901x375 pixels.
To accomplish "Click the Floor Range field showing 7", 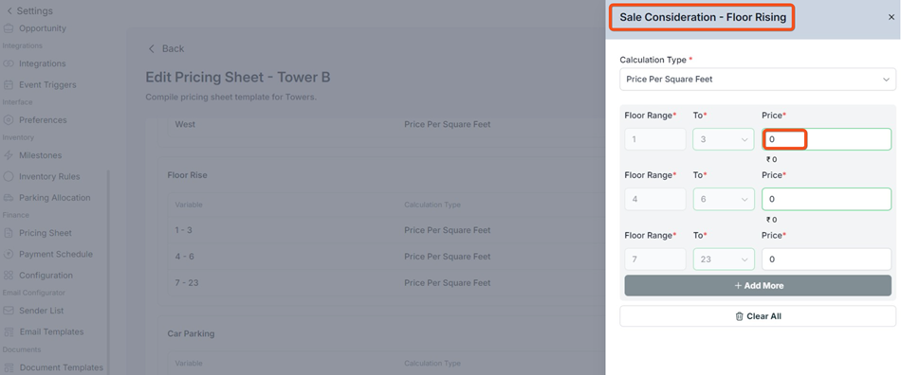I will 655,259.
